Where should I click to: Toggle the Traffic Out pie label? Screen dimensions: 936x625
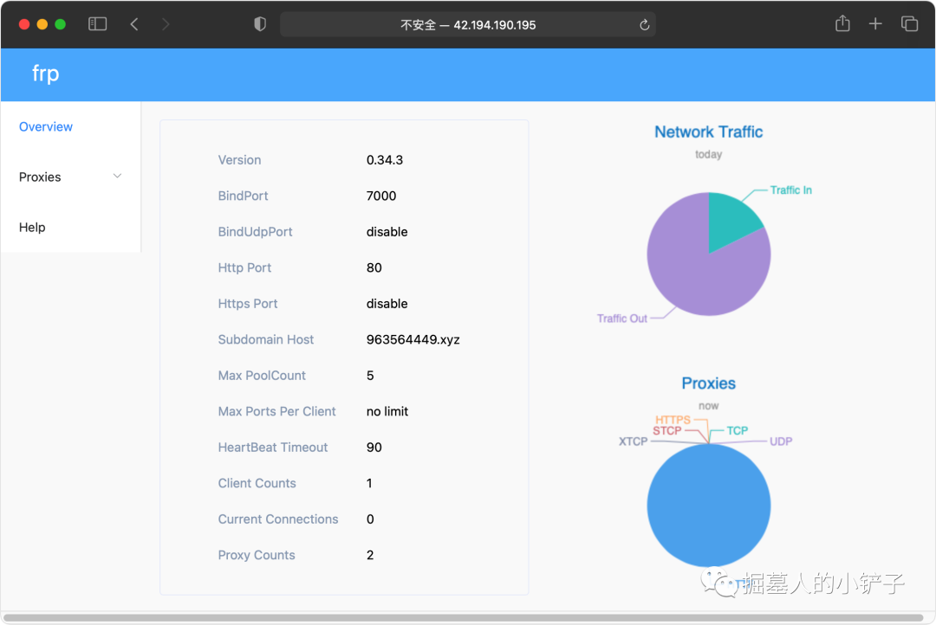[x=621, y=319]
